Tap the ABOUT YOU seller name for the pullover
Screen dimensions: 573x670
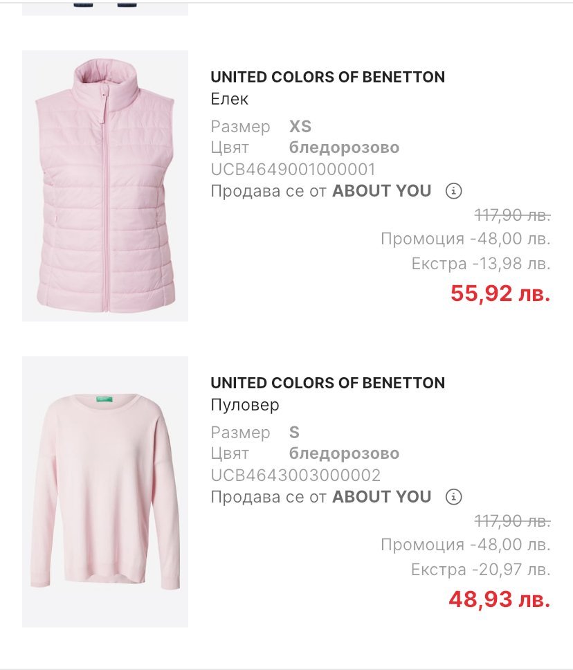[x=381, y=496]
